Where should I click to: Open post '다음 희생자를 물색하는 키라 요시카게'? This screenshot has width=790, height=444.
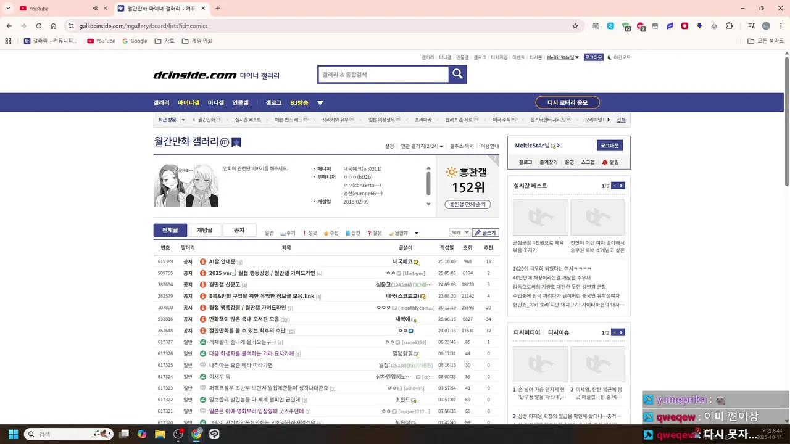click(251, 354)
